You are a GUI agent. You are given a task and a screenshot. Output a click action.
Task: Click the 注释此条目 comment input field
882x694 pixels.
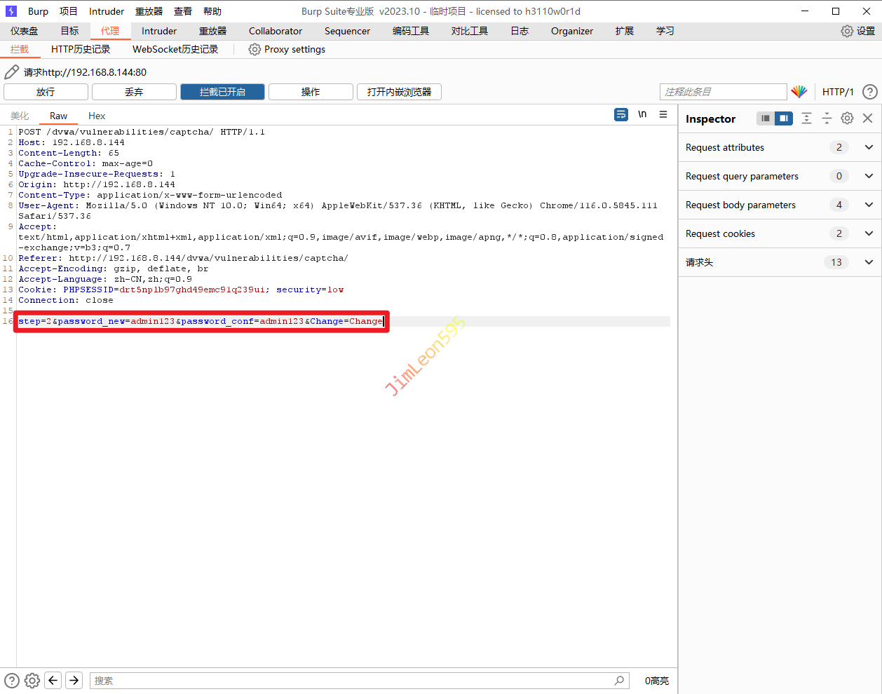[x=723, y=92]
